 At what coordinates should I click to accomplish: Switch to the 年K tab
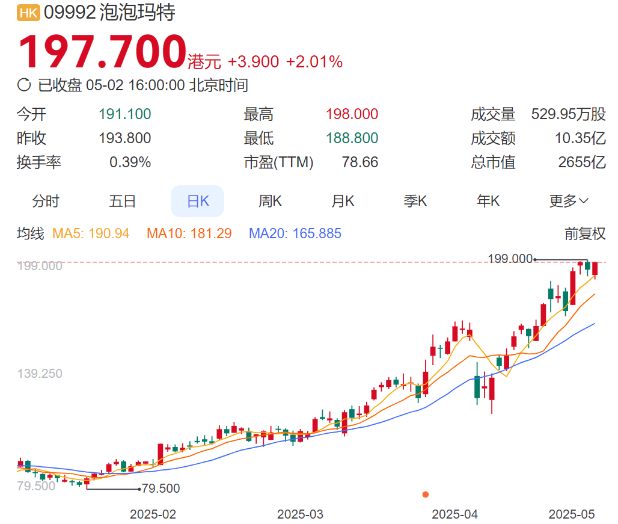(x=488, y=201)
